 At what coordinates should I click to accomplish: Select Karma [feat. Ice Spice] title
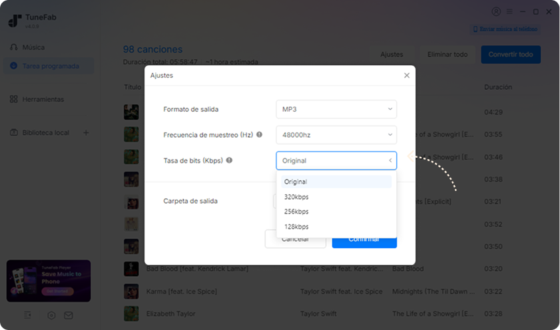[181, 291]
